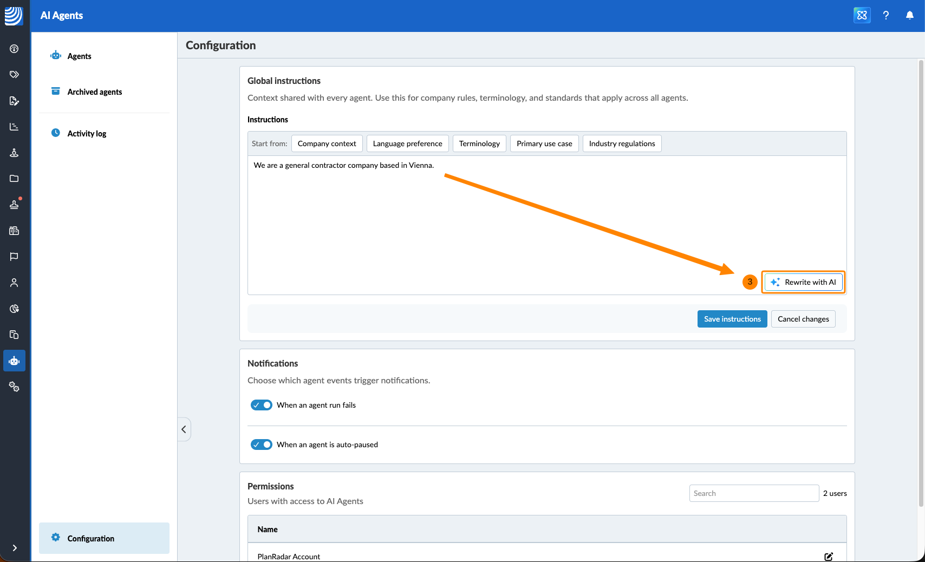Expand the left sidebar with bottom chevron
This screenshot has width=925, height=562.
click(x=15, y=548)
